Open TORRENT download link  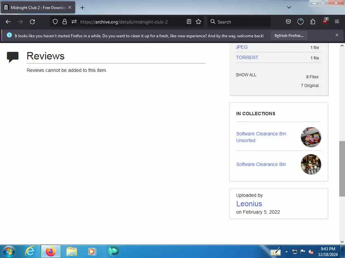click(x=247, y=57)
